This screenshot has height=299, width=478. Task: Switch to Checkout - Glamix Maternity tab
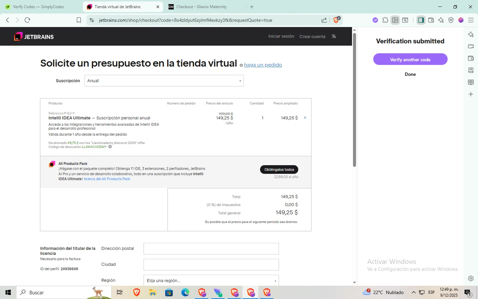tap(201, 7)
